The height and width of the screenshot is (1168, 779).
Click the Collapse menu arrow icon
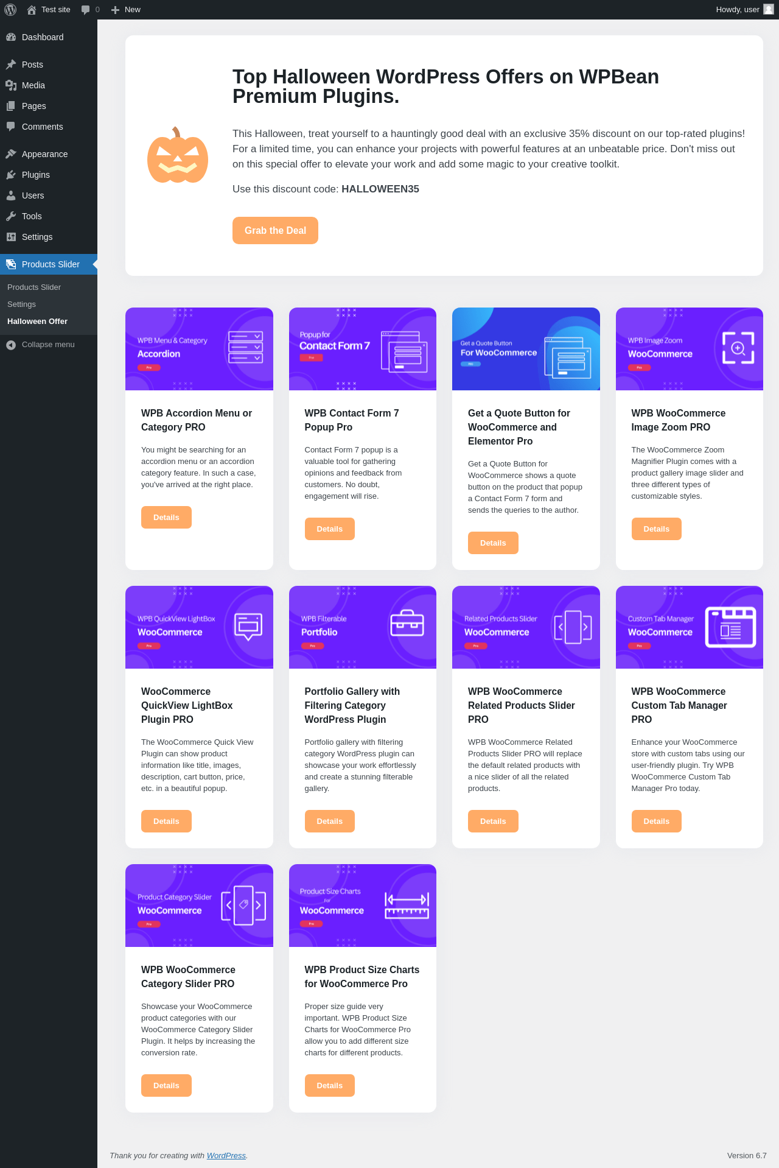pyautogui.click(x=11, y=345)
